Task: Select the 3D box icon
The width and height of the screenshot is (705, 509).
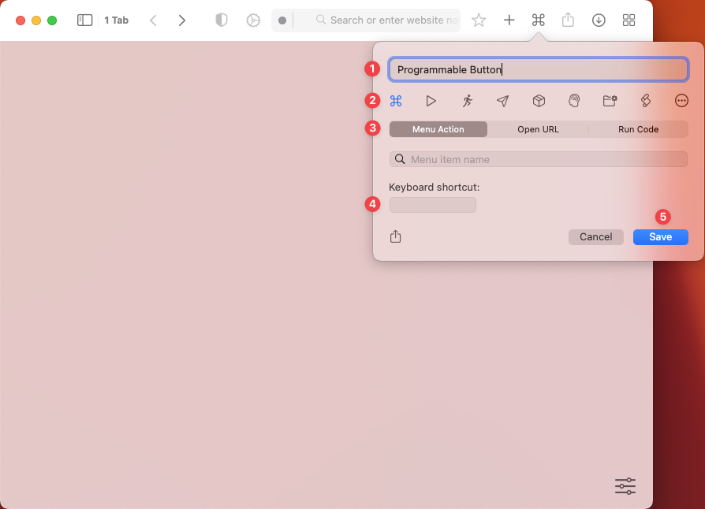Action: pos(539,101)
